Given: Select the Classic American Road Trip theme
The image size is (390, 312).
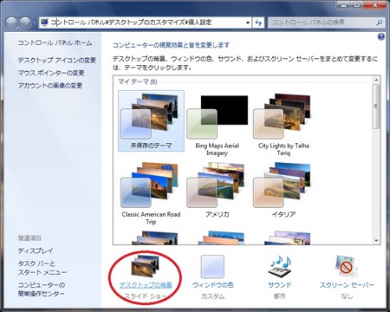Looking at the screenshot, I should 151,193.
